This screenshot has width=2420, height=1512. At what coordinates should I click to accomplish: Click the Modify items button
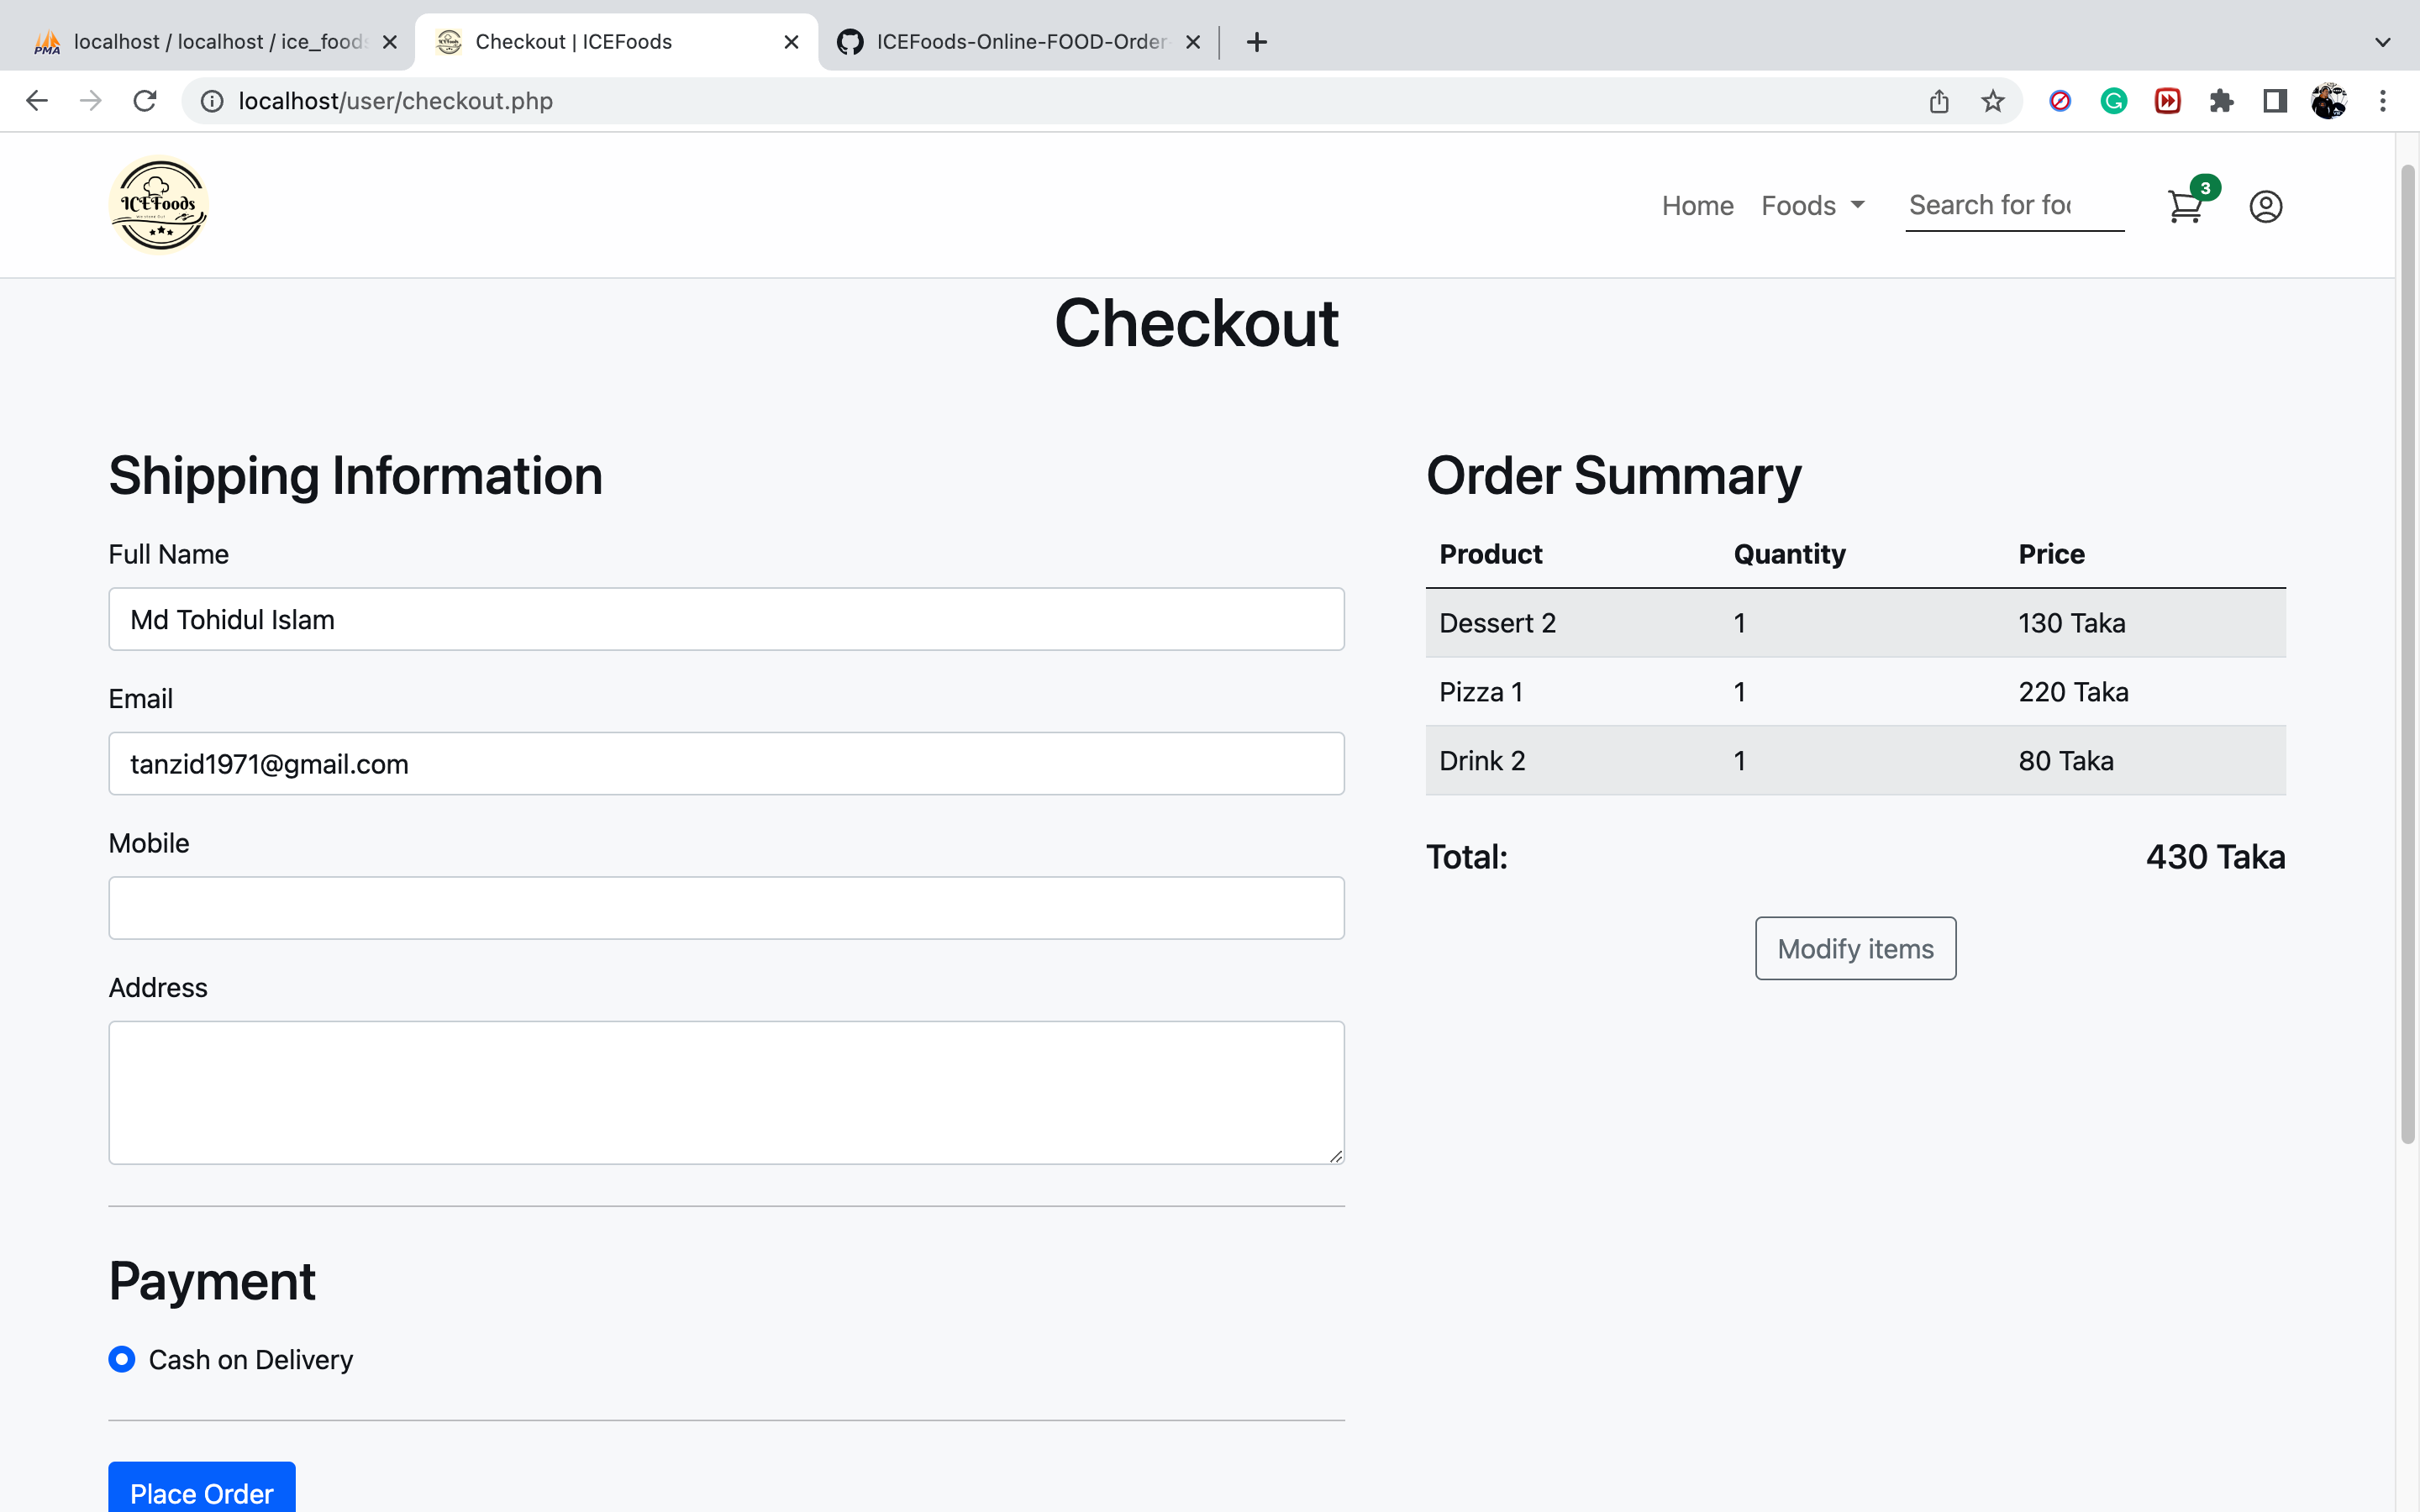pos(1854,948)
